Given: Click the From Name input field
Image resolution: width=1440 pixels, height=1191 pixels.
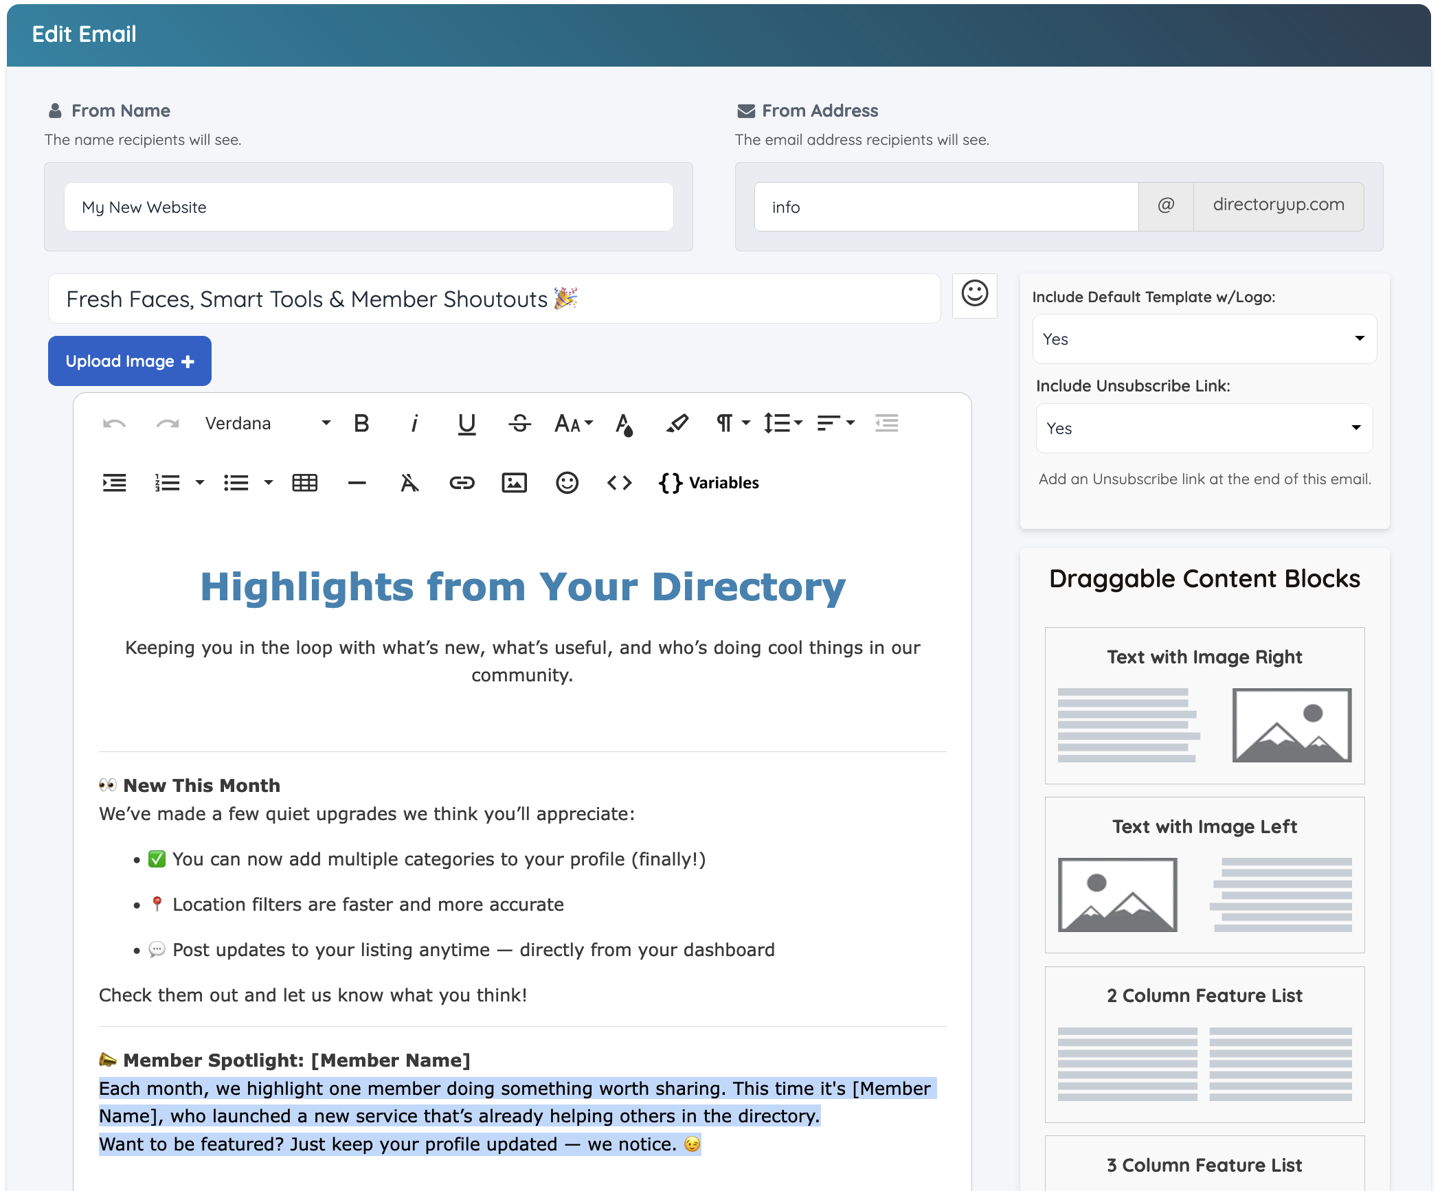Looking at the screenshot, I should 368,207.
